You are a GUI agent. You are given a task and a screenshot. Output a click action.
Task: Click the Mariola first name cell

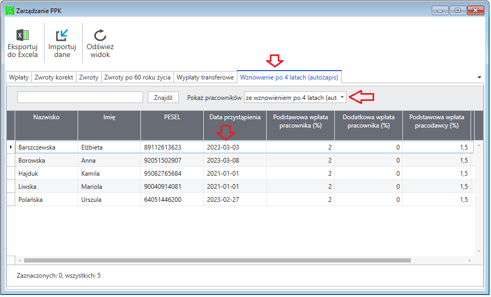[110, 187]
